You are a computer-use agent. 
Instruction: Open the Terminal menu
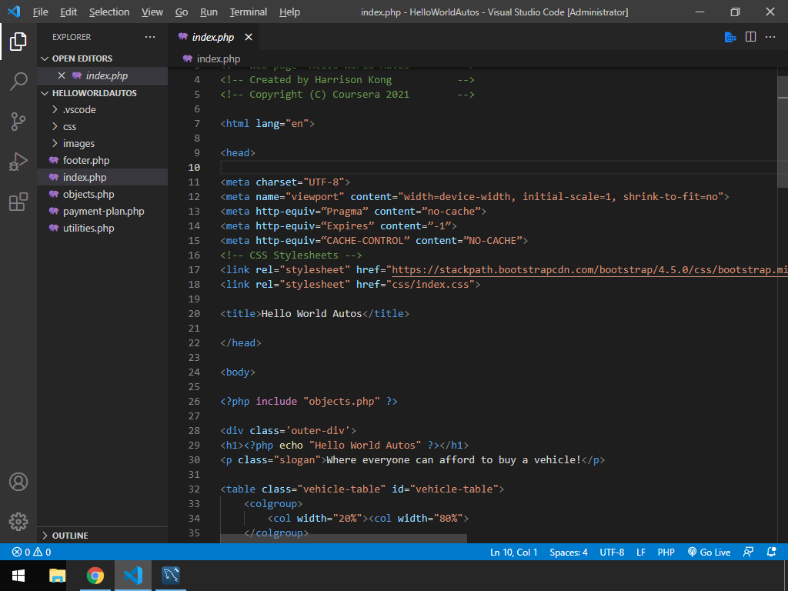[x=248, y=12]
